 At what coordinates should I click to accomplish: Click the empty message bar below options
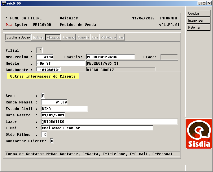[x=92, y=44]
